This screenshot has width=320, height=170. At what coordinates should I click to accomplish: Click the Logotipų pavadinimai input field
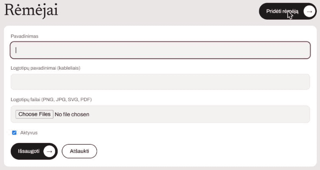(160, 82)
